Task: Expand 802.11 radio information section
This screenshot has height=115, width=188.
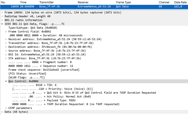Action: pos(2,20)
